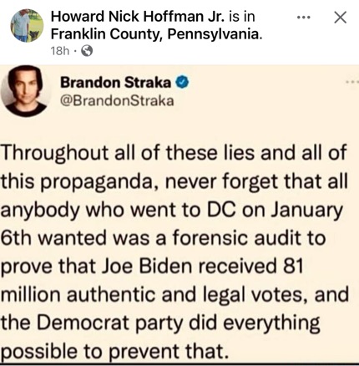Image resolution: width=359 pixels, height=366 pixels.
Task: Visit Howard Nick Hoffman Jr. profile name
Action: (138, 17)
